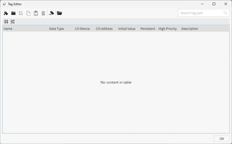The width and height of the screenshot is (232, 144).
Task: Collapse all rows in the tag tree
Action: pyautogui.click(x=12, y=22)
